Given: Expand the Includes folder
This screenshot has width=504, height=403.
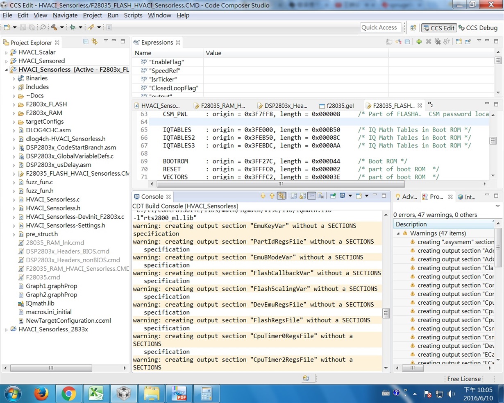Looking at the screenshot, I should [x=14, y=87].
